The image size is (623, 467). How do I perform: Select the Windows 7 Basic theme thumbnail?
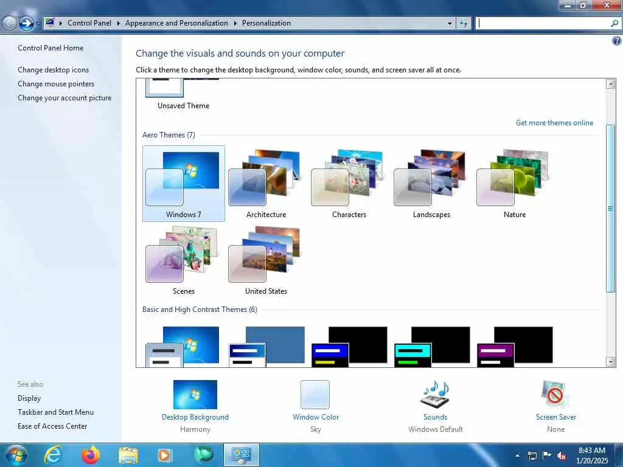(183, 346)
